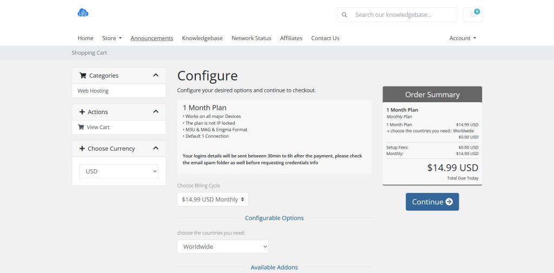Open the shopping cart icon in header
This screenshot has width=554, height=273.
click(x=472, y=15)
